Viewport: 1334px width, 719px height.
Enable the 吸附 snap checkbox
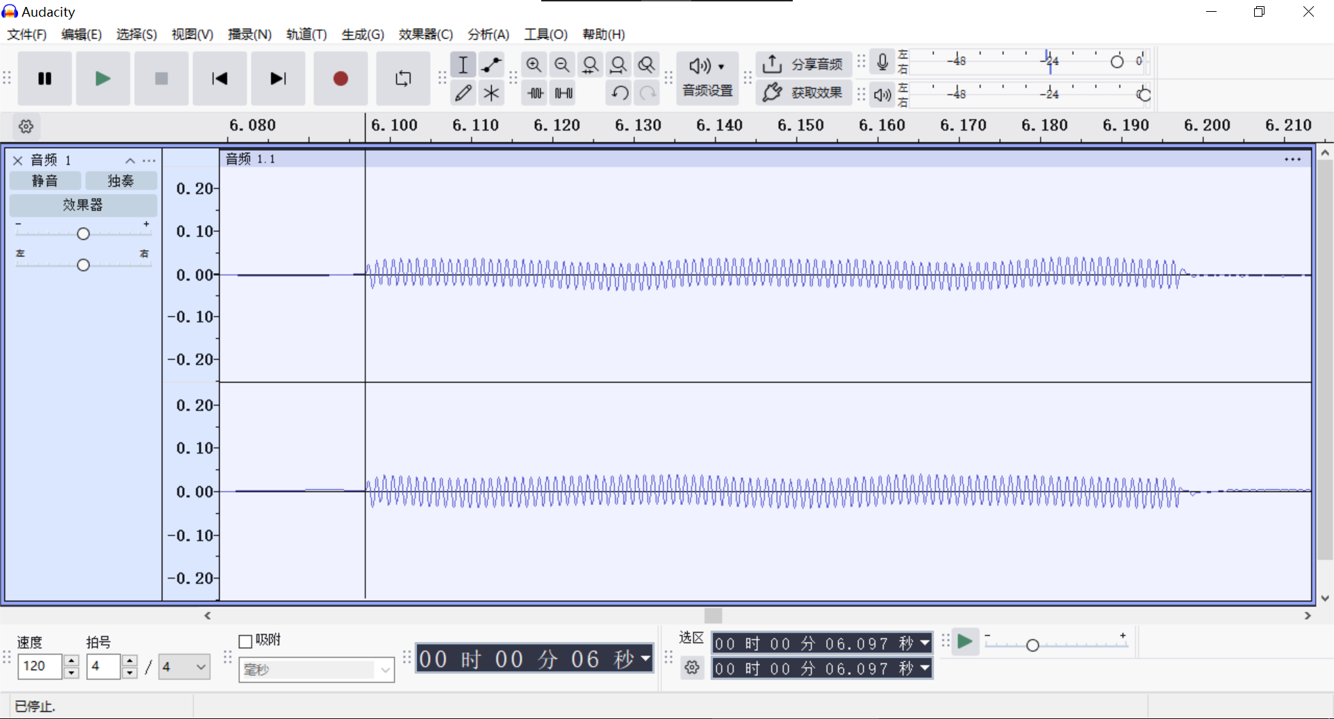(245, 641)
